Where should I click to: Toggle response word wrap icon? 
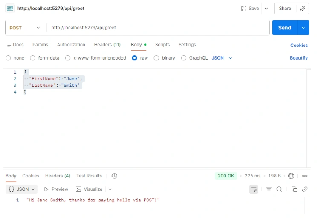tap(254, 189)
